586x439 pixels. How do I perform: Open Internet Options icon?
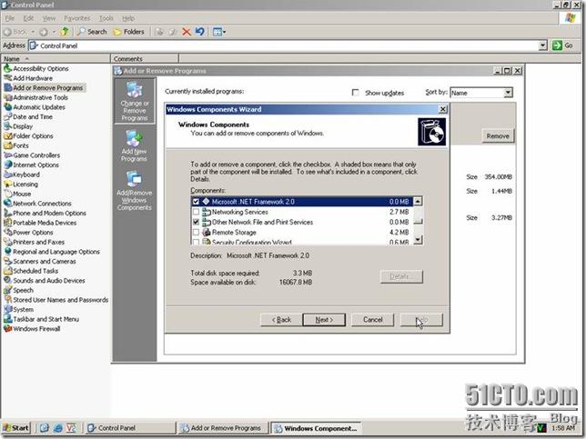pos(8,165)
